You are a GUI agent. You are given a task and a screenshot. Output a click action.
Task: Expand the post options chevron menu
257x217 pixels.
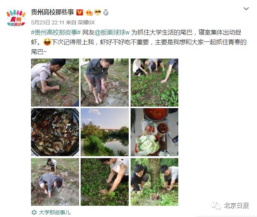point(246,9)
